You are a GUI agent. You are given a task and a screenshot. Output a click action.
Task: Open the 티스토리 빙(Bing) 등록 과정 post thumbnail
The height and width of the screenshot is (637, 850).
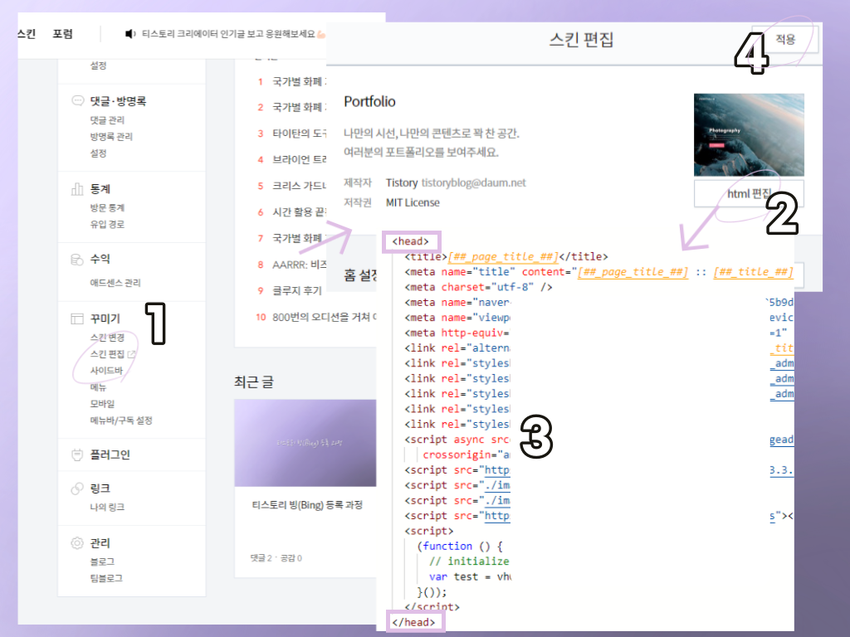[x=305, y=443]
